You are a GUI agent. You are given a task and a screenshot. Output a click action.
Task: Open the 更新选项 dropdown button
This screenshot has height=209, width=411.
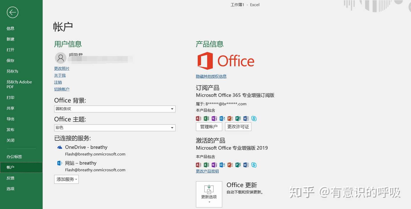(209, 194)
